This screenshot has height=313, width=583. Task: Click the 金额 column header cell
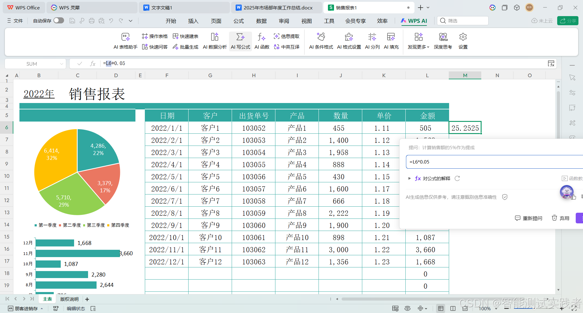pyautogui.click(x=427, y=116)
